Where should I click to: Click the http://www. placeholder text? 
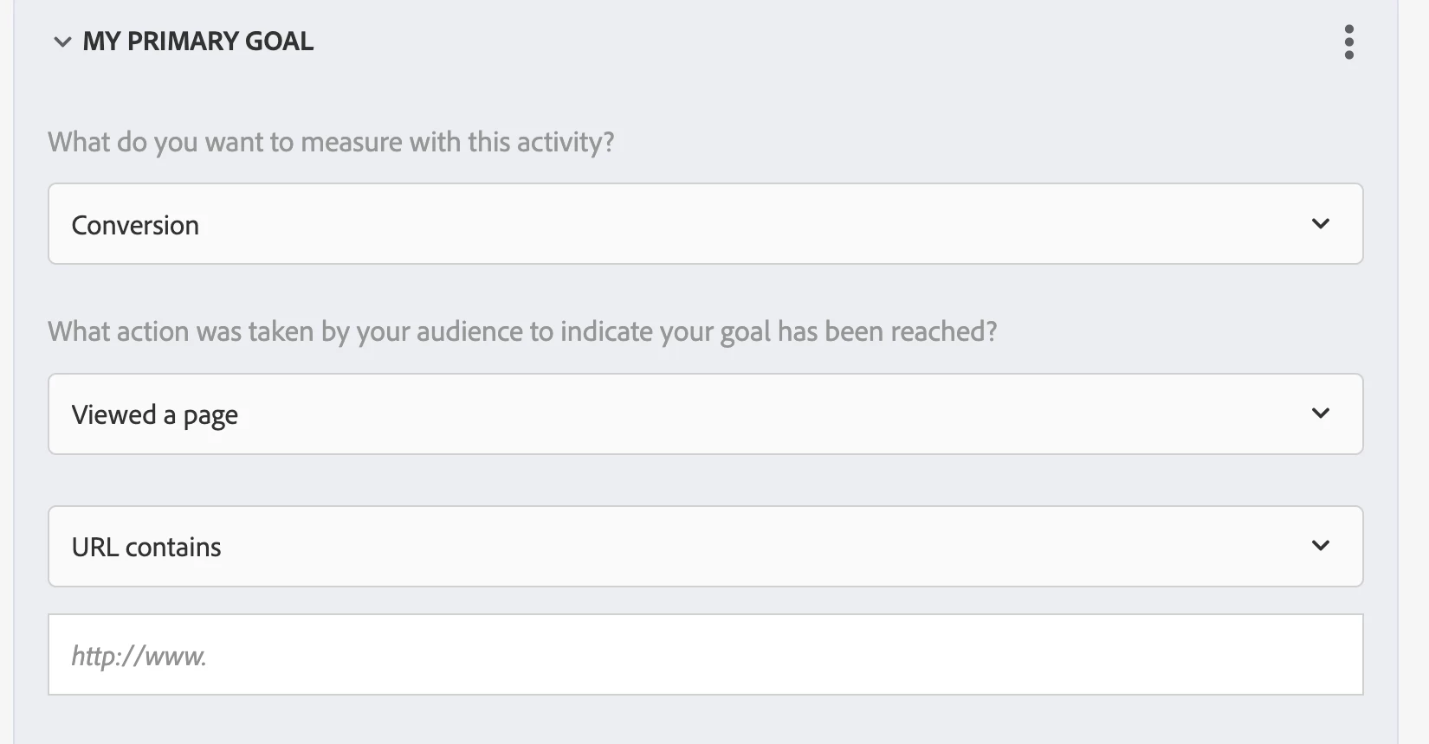[x=139, y=657]
